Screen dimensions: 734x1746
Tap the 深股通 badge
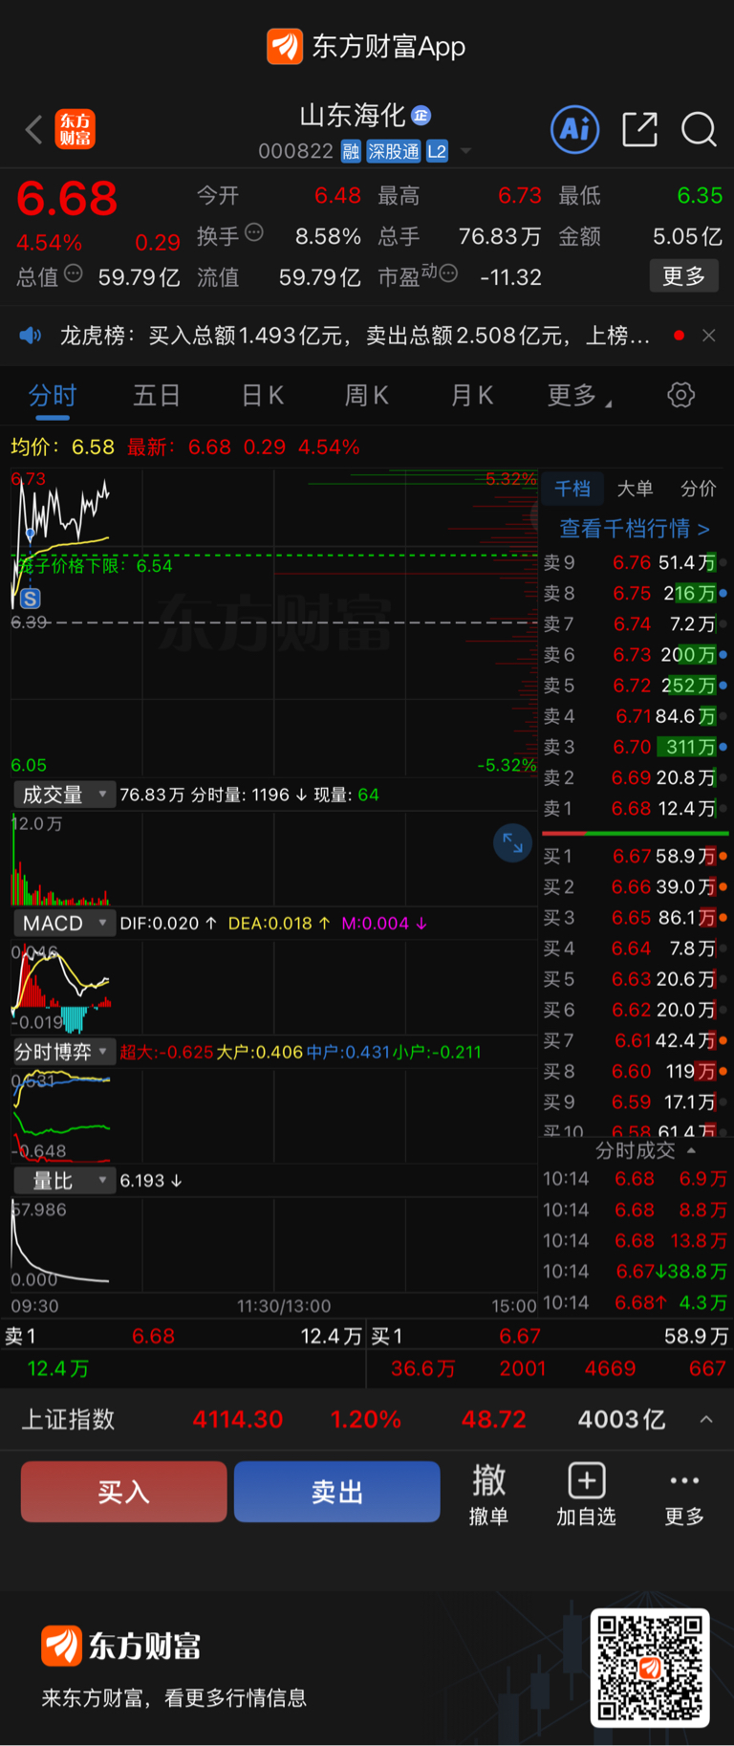[x=394, y=151]
